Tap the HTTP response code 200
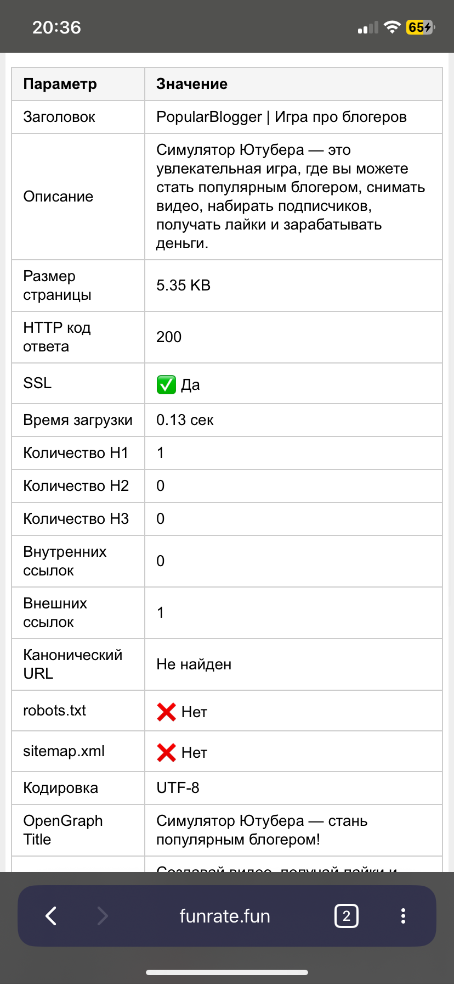The height and width of the screenshot is (984, 454). (169, 337)
